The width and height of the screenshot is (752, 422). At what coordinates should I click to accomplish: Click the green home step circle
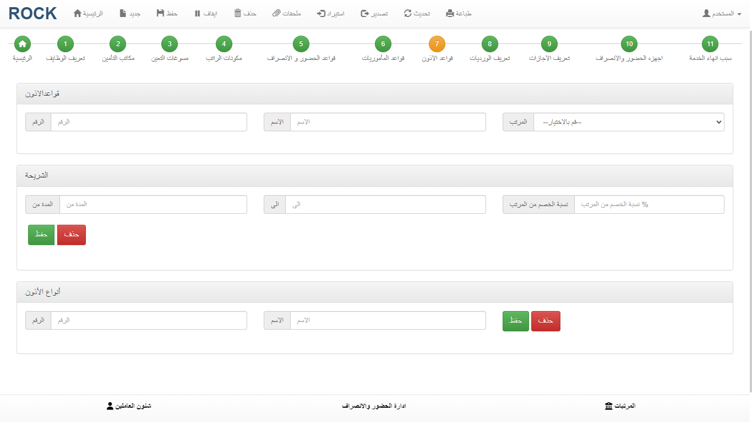[23, 44]
